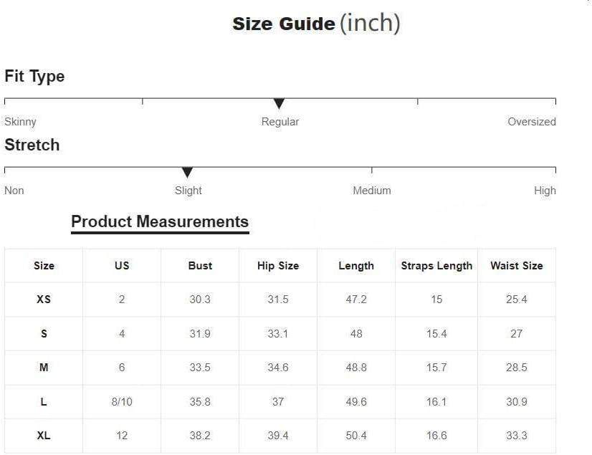
Task: Click the Medium stretch label
Action: [x=372, y=191]
